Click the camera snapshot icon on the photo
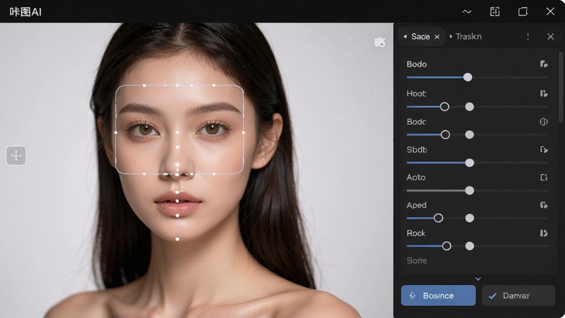Screen dimensions: 565x318 (380, 42)
